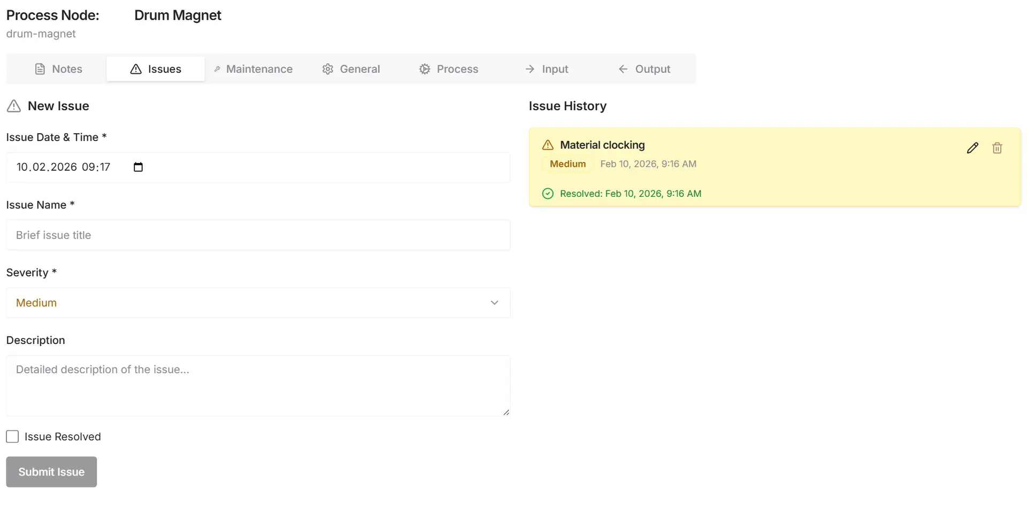Check the Issue Resolved checkbox
The width and height of the screenshot is (1027, 508).
tap(12, 436)
